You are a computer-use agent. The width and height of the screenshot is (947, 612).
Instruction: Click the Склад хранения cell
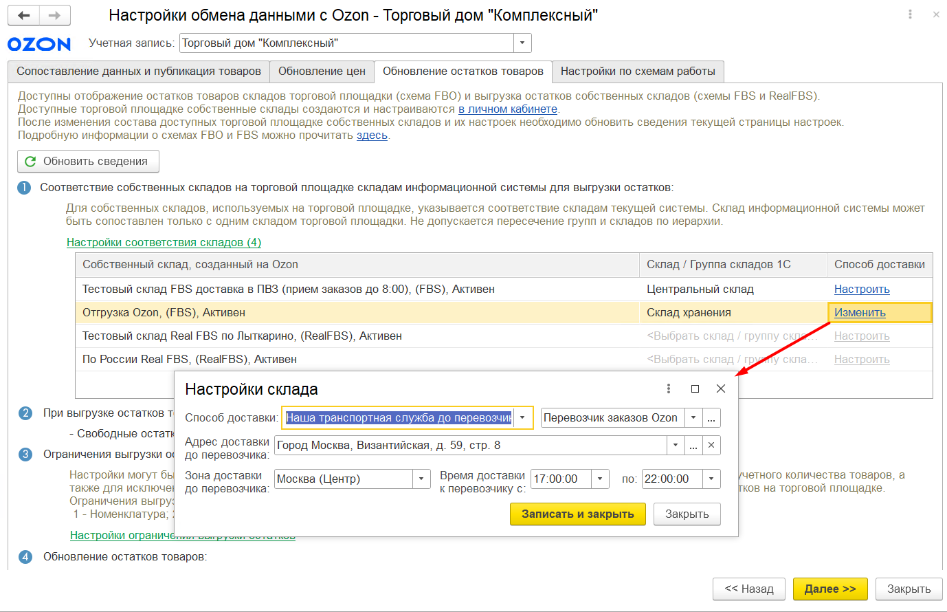[733, 313]
